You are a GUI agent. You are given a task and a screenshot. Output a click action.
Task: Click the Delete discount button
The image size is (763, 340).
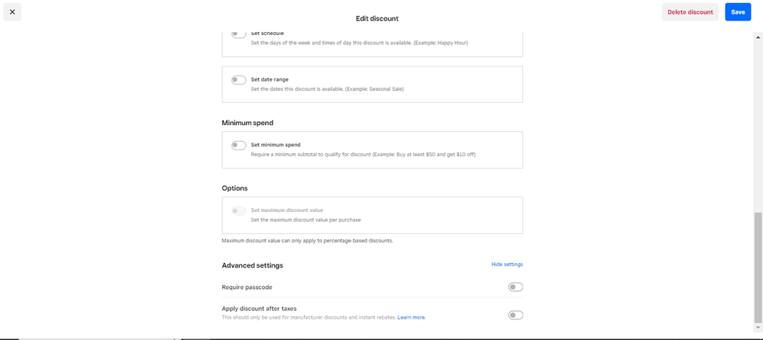690,12
